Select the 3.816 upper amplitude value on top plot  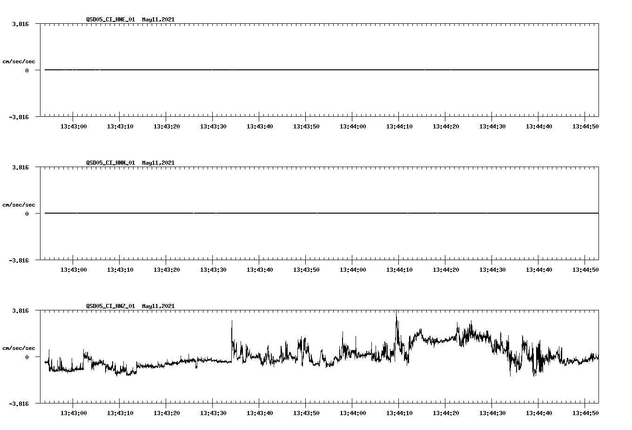coord(21,23)
